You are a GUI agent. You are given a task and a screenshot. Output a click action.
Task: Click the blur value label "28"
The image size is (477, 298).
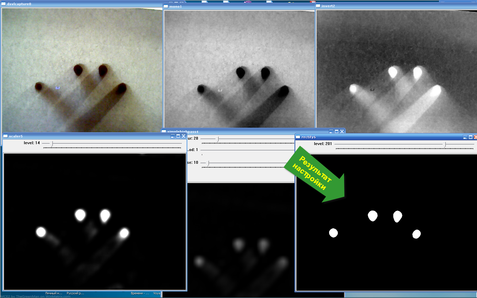click(196, 138)
